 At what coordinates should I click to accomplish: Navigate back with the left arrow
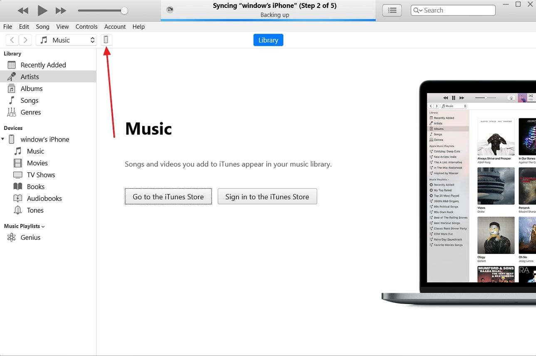coord(12,40)
